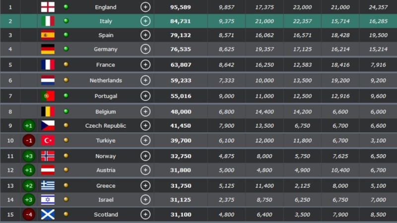Click the Greece country name
Image resolution: width=397 pixels, height=223 pixels.
105,186
